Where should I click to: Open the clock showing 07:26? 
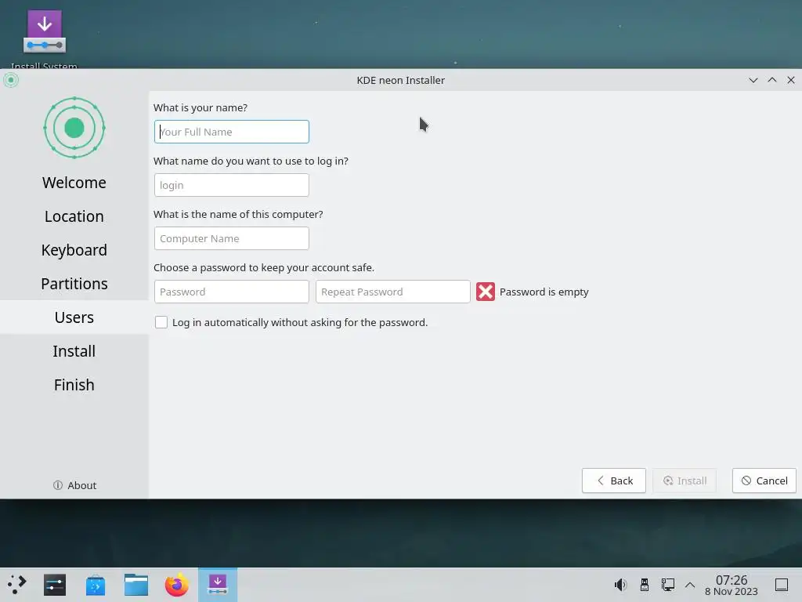coord(732,585)
